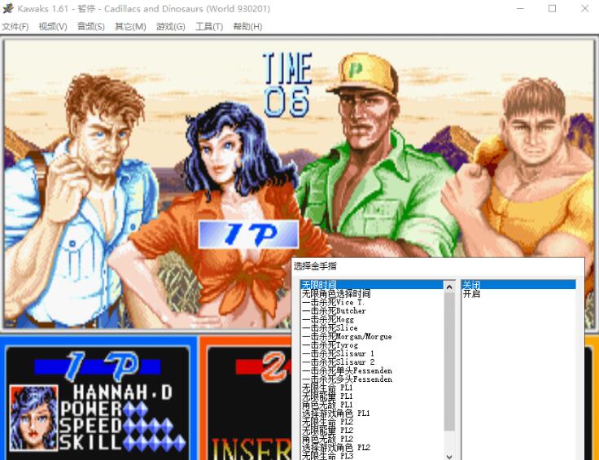This screenshot has width=599, height=460.
Task: Click the SPEED stat label
Action: pos(91,426)
